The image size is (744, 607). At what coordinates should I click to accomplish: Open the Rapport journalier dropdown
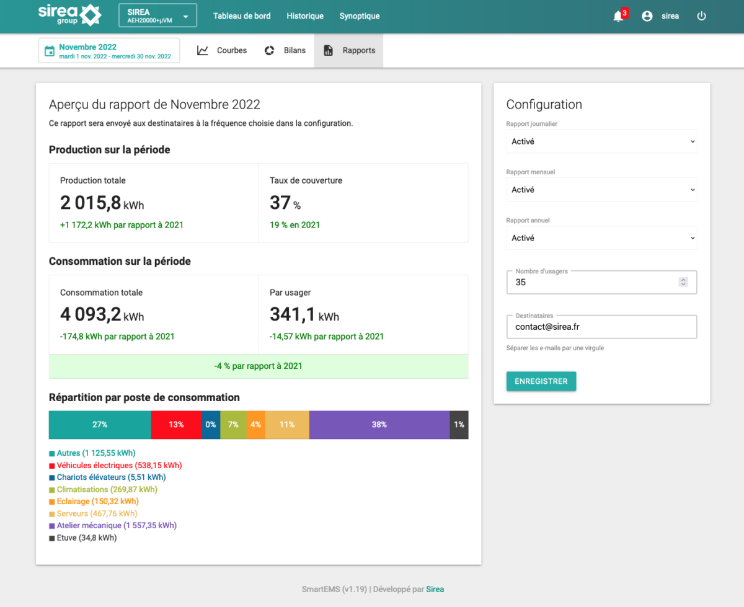coord(601,141)
